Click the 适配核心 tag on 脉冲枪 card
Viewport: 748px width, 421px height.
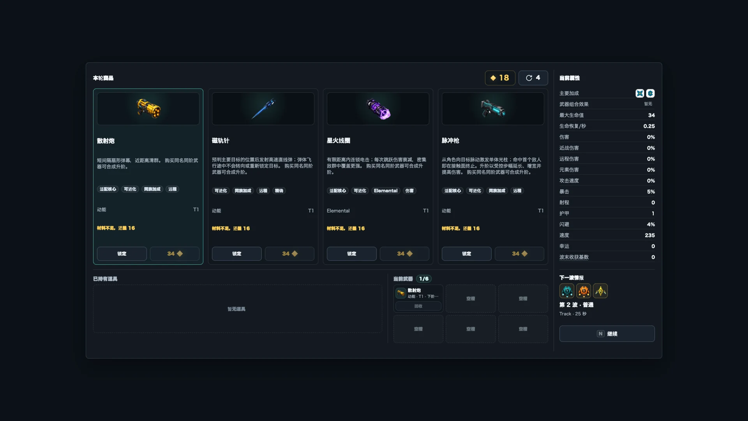coord(453,191)
